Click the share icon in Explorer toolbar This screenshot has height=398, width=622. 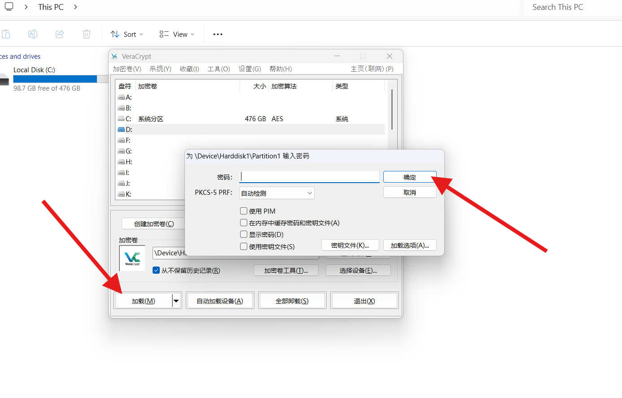[x=60, y=34]
